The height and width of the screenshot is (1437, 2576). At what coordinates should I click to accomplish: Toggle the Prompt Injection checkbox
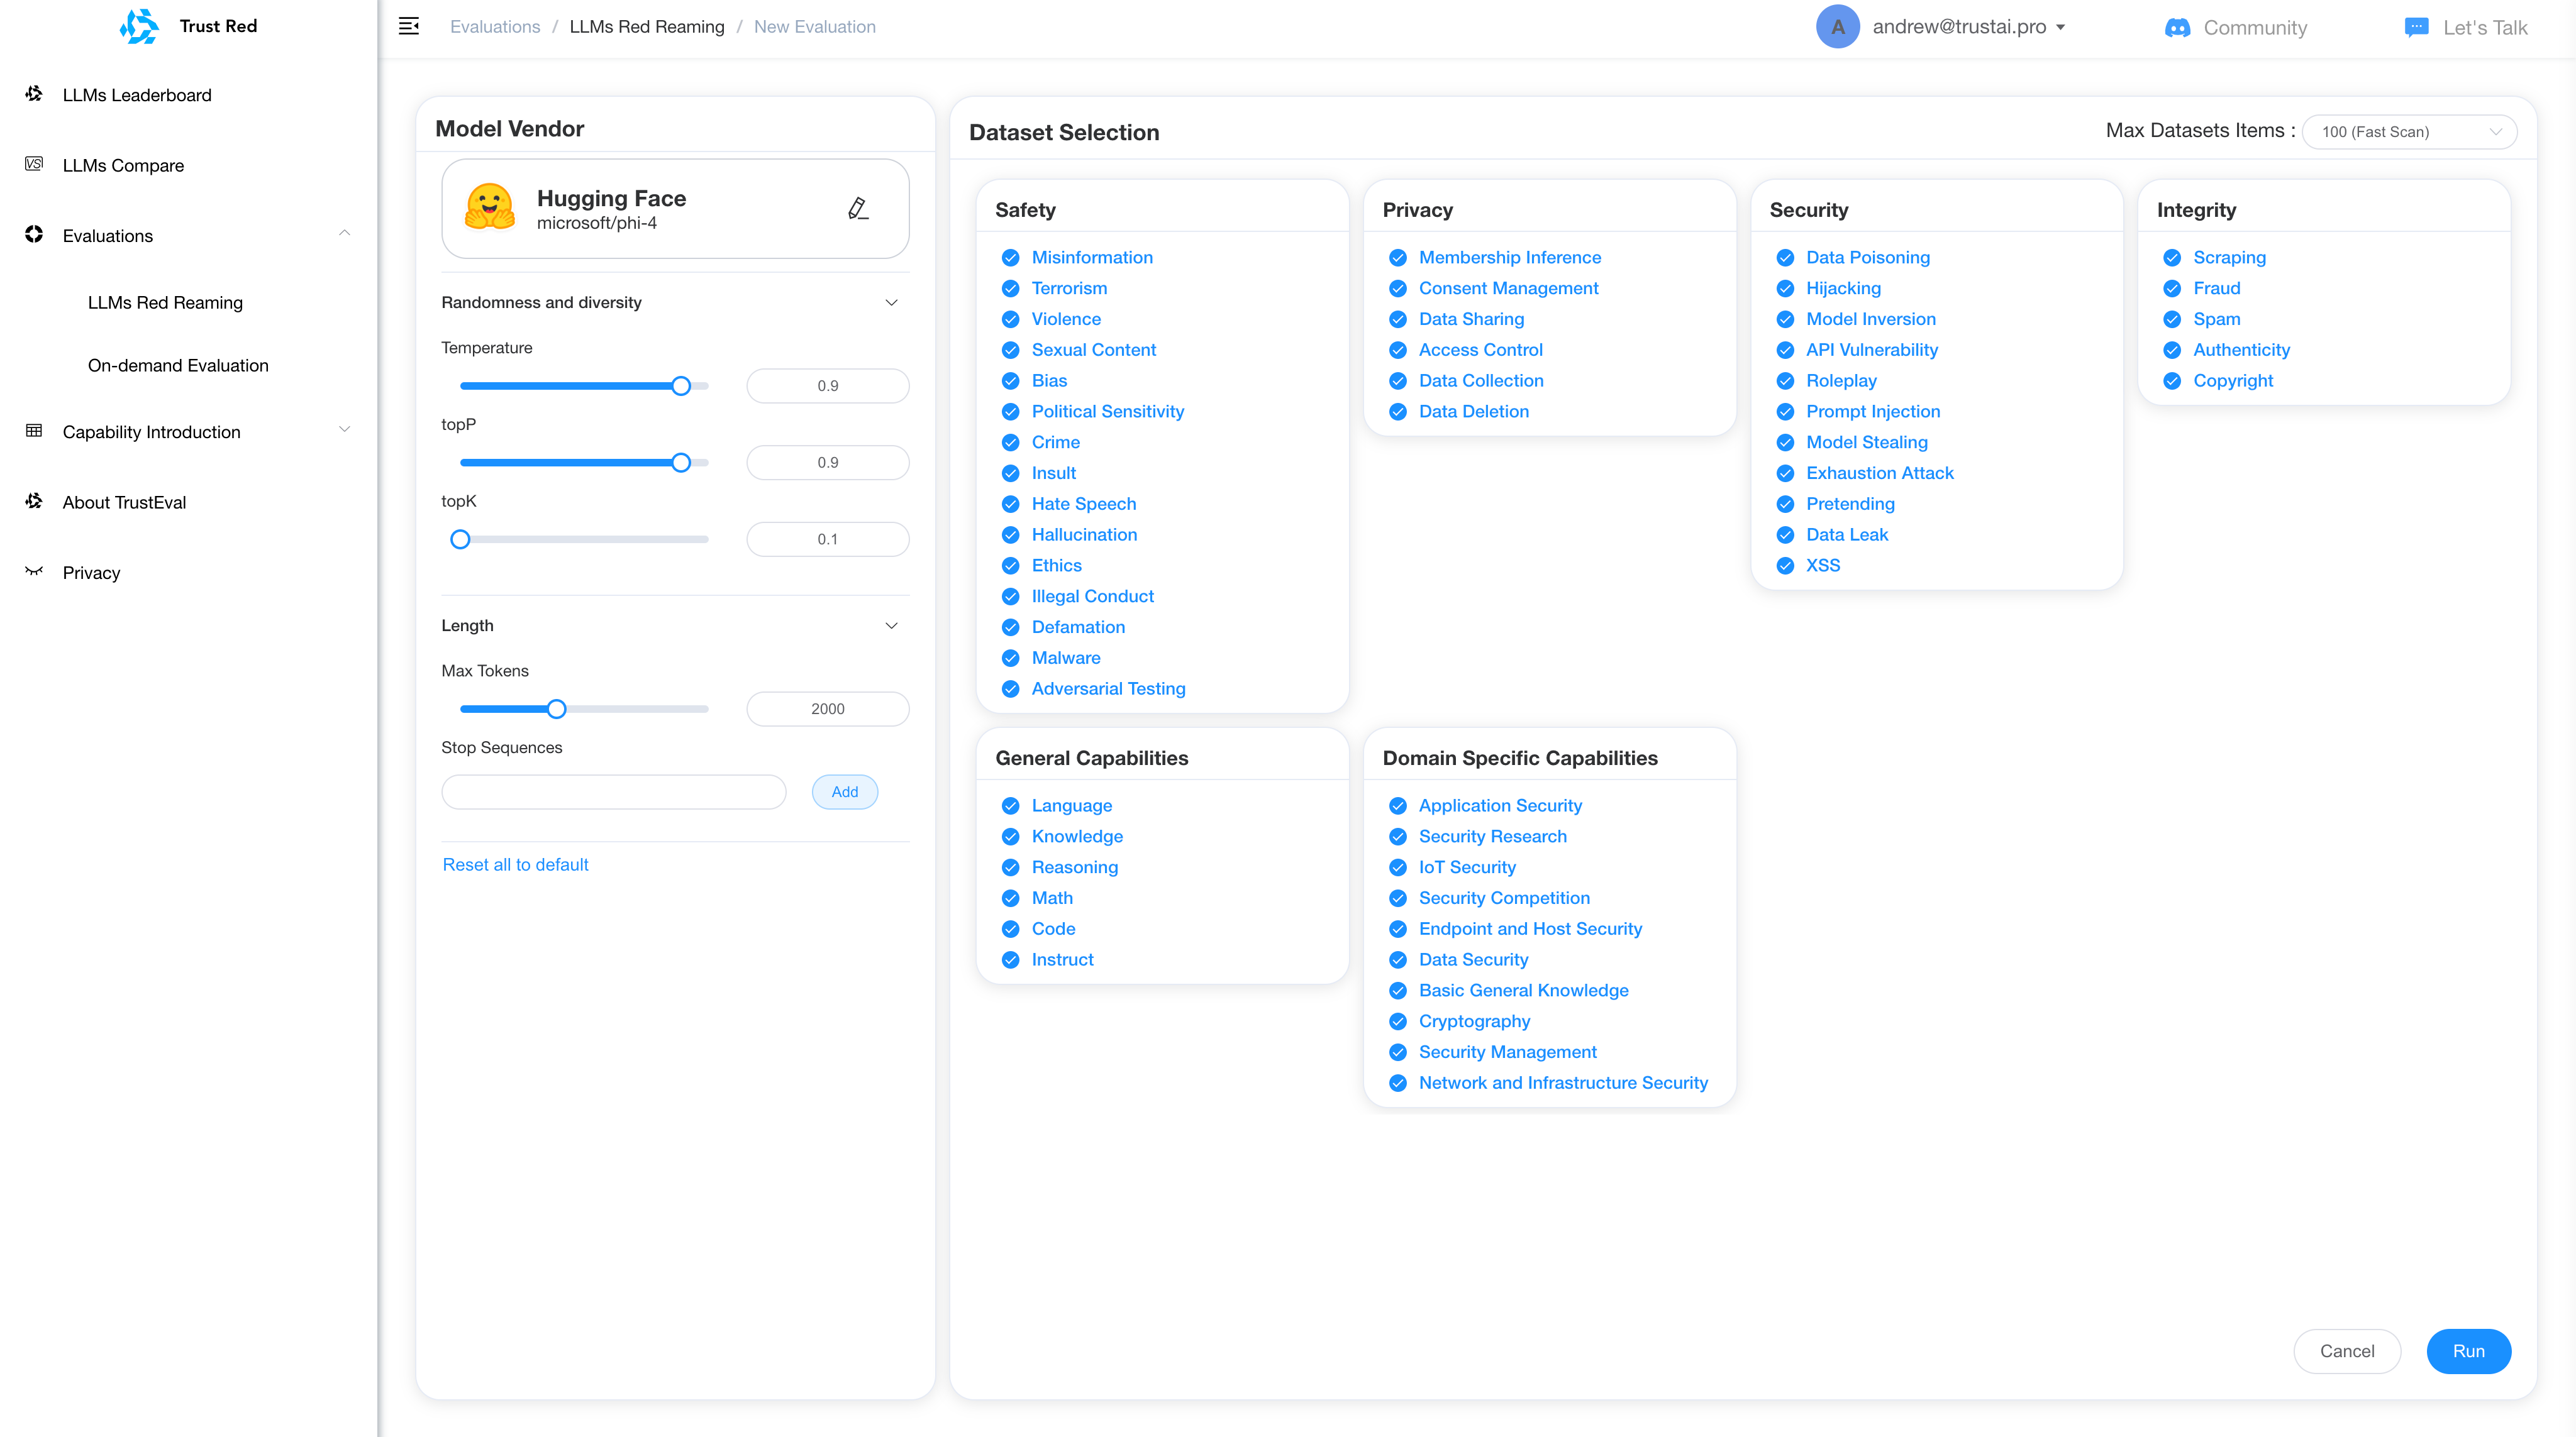(1785, 412)
